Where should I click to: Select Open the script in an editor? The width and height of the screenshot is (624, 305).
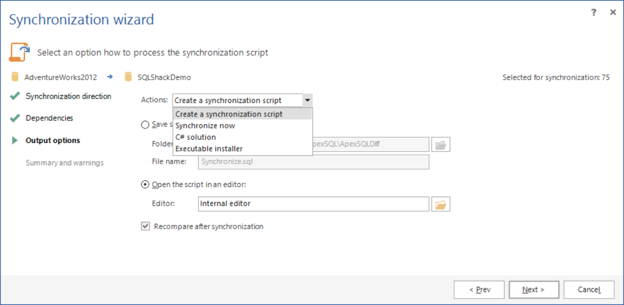pyautogui.click(x=145, y=184)
